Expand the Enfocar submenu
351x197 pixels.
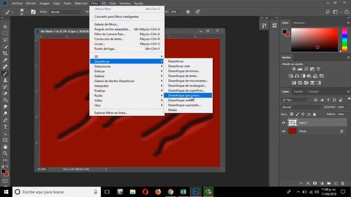(127, 71)
